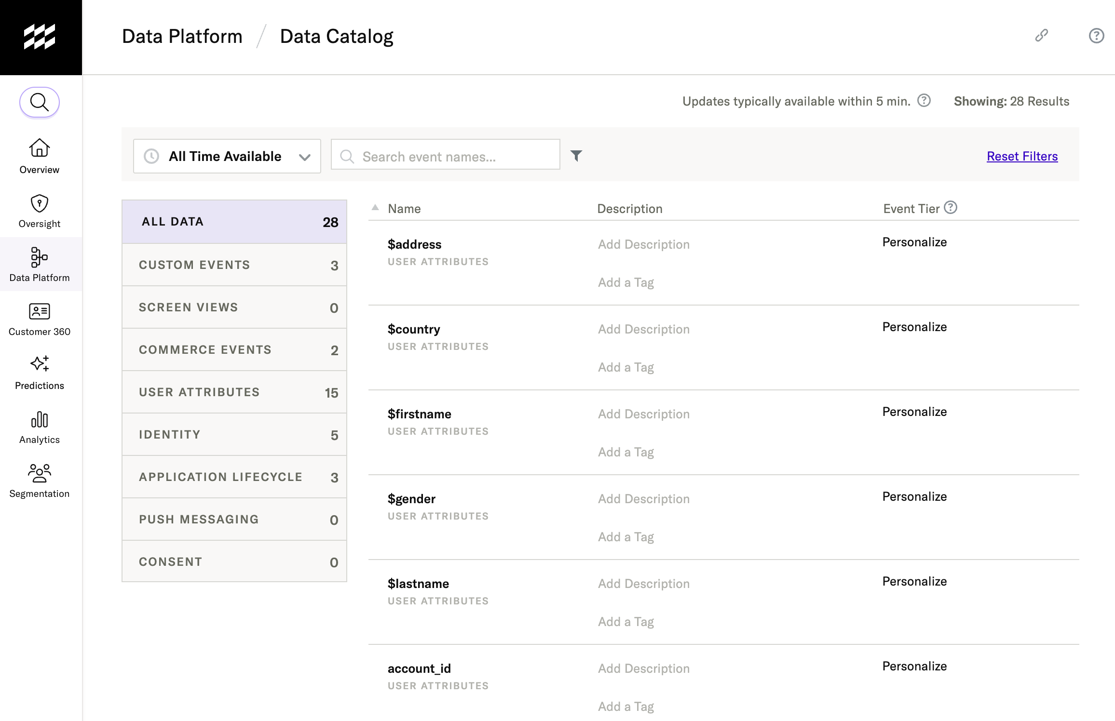Add a Tag to $firstname
Image resolution: width=1115 pixels, height=721 pixels.
626,452
